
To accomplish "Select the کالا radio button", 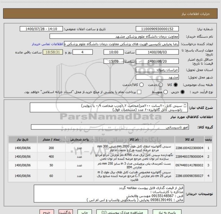I will 176,85.
